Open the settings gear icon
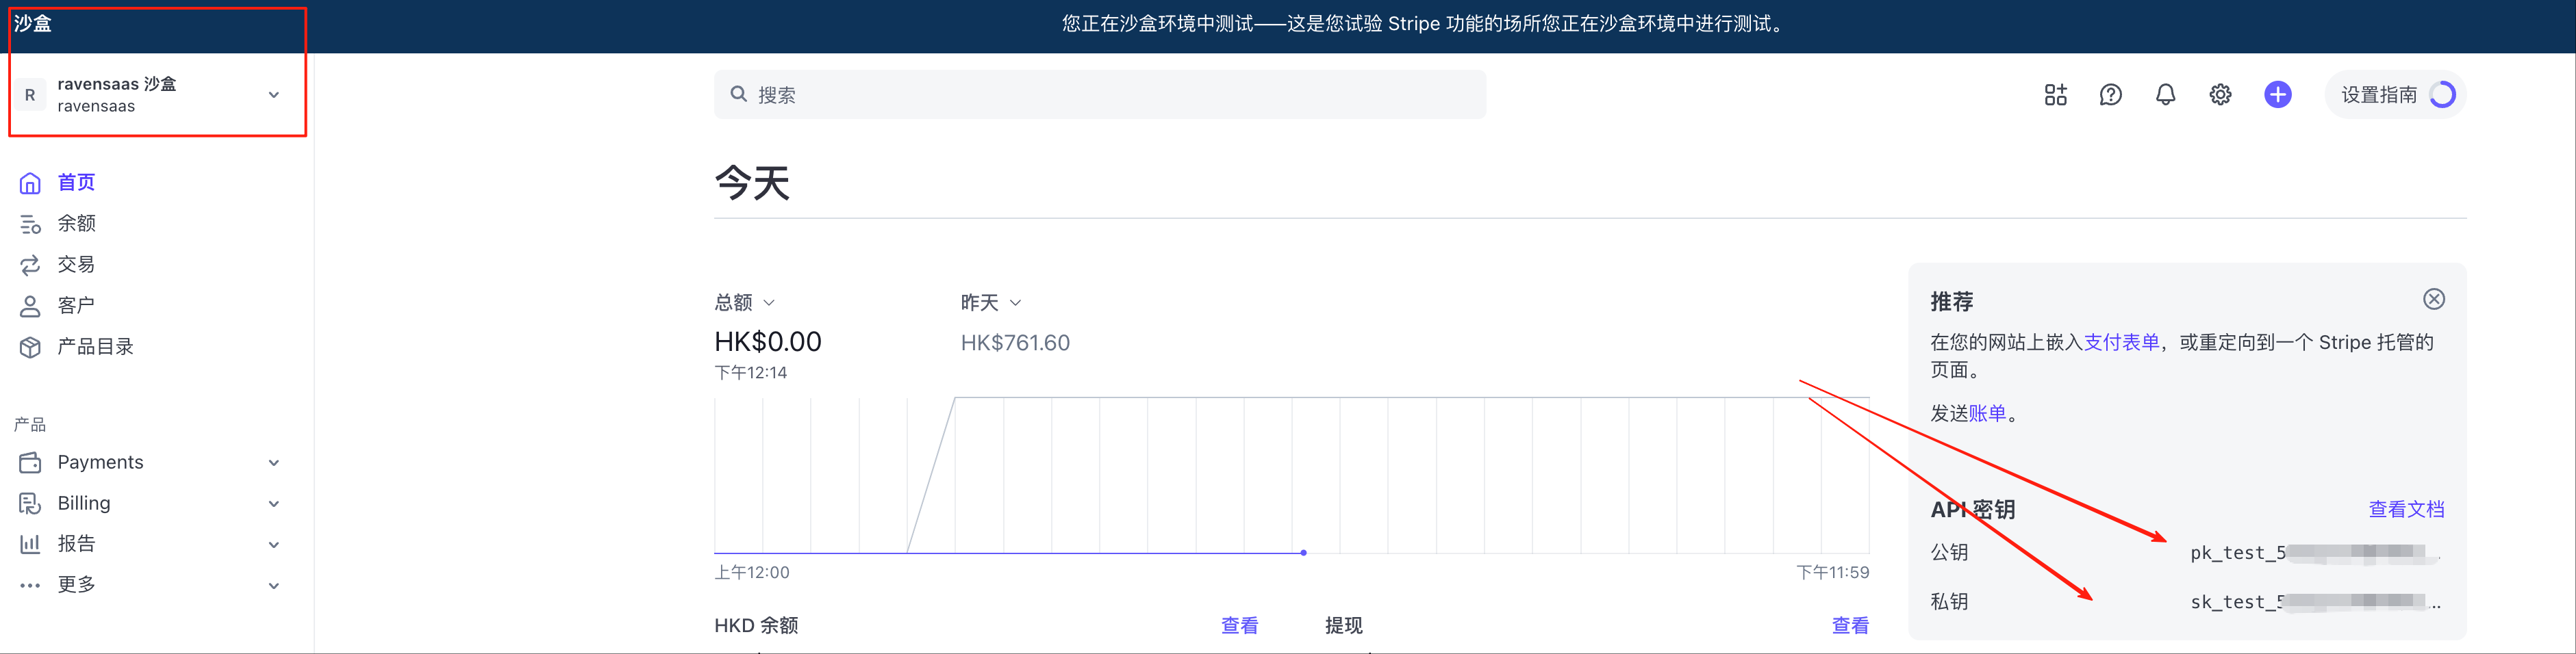The height and width of the screenshot is (654, 2576). (2220, 95)
